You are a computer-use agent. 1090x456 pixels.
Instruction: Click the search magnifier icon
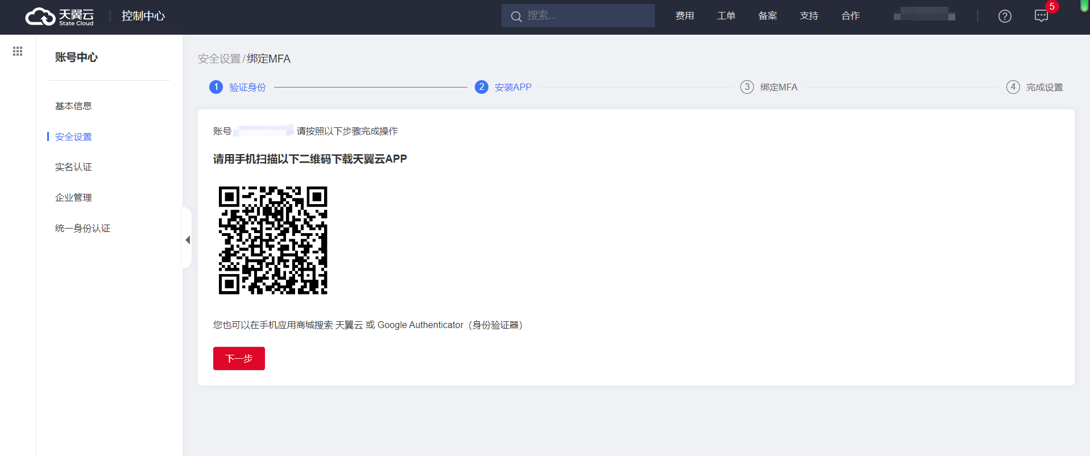[x=516, y=16]
